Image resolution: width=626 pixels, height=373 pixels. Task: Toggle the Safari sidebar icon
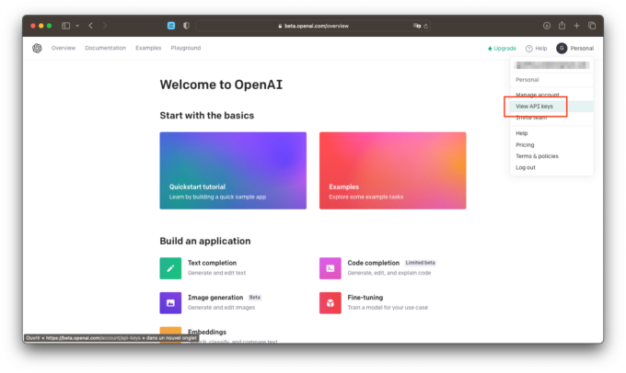pyautogui.click(x=66, y=26)
